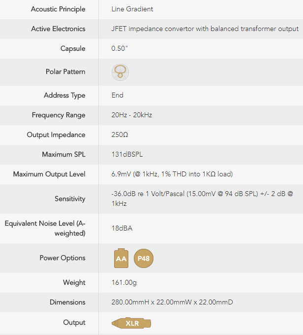Viewport: 303px width, 335px height.
Task: Click the Power Options label
Action: (62, 258)
